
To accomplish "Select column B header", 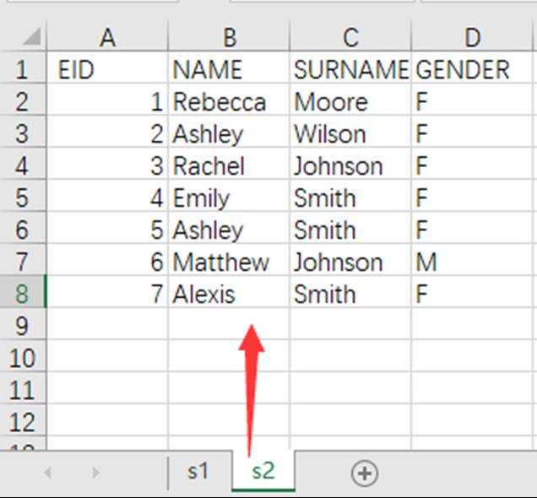I will (x=229, y=36).
